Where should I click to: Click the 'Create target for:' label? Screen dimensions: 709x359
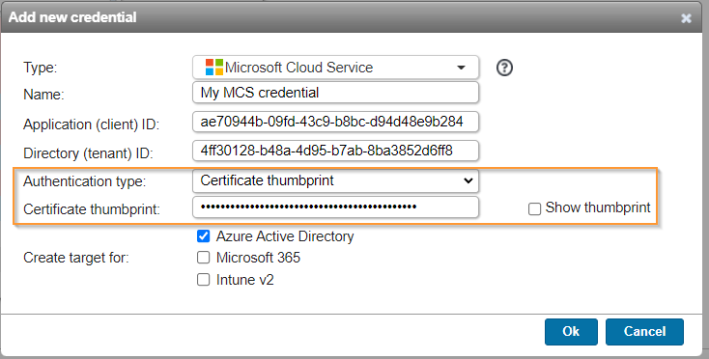click(x=76, y=258)
